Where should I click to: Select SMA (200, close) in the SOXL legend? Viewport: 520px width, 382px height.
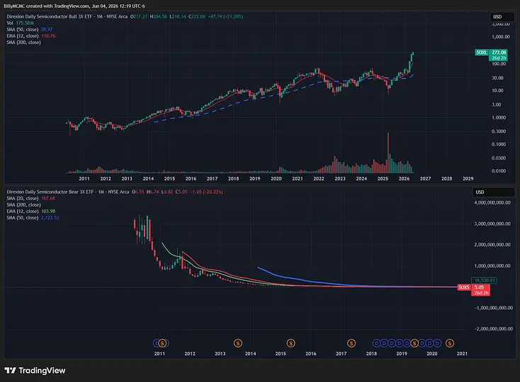pos(23,42)
